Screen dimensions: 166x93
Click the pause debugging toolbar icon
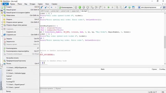click(x=84, y=7)
